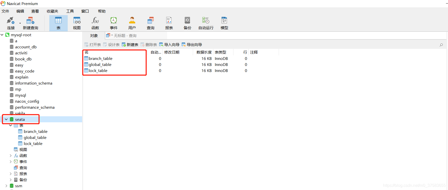
Task: Open the Connection (连接) toolbar icon
Action: click(x=11, y=20)
